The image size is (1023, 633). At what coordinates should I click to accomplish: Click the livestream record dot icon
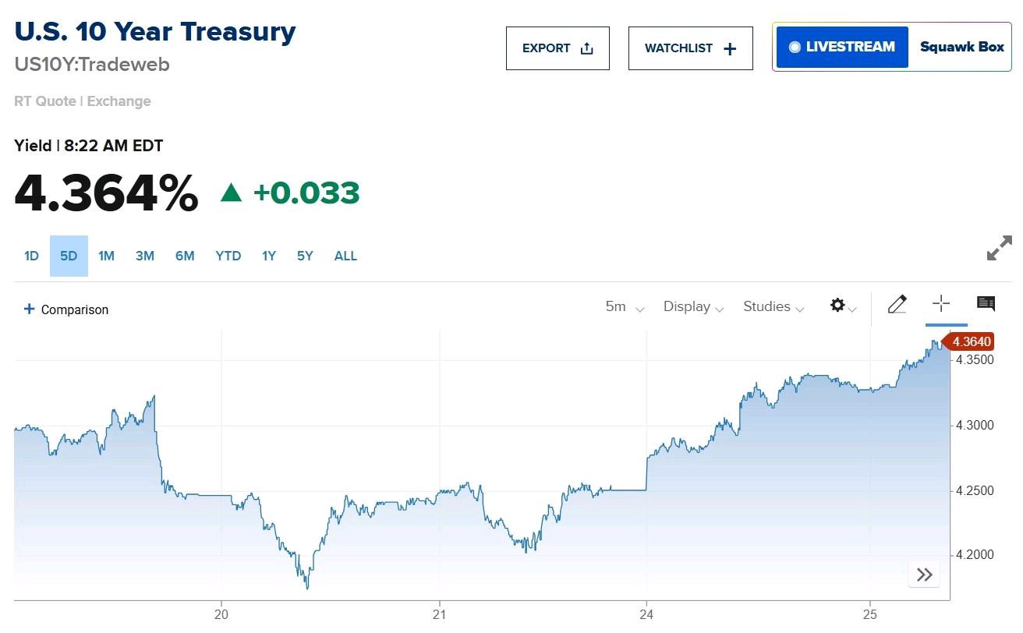[795, 48]
